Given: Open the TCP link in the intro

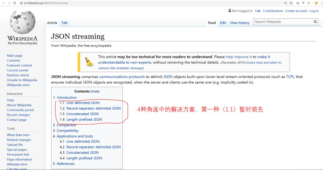Looking at the screenshot, I should pyautogui.click(x=290, y=77).
